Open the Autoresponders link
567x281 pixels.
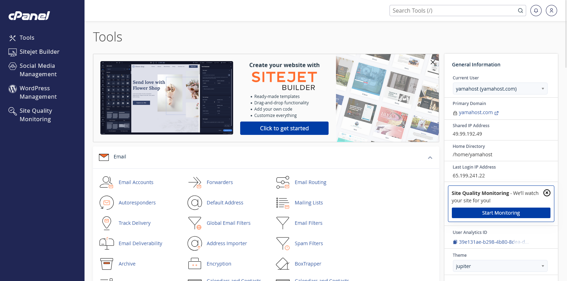point(137,203)
